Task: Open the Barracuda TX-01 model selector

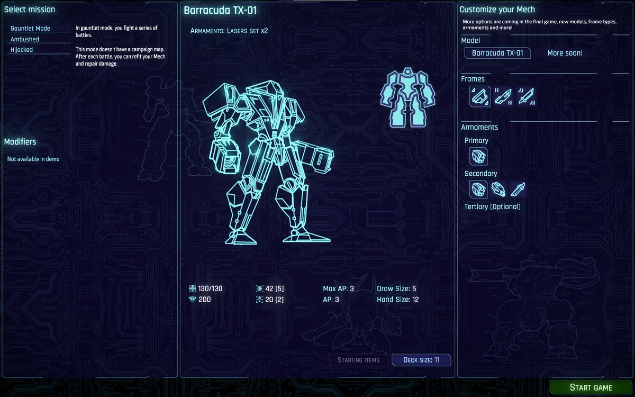Action: (497, 53)
